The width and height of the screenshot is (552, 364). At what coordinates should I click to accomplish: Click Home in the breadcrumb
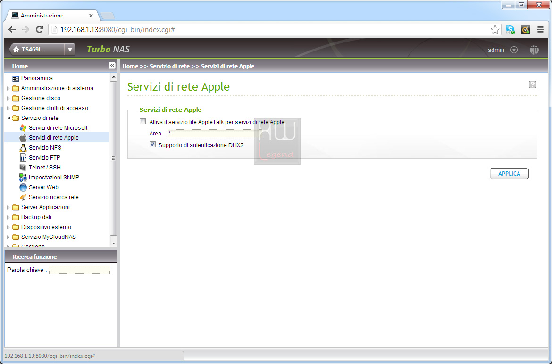(x=130, y=66)
